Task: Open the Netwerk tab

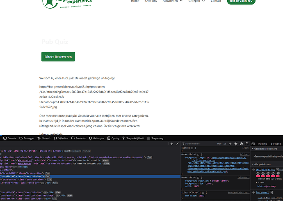Action: pyautogui.click(x=44, y=139)
